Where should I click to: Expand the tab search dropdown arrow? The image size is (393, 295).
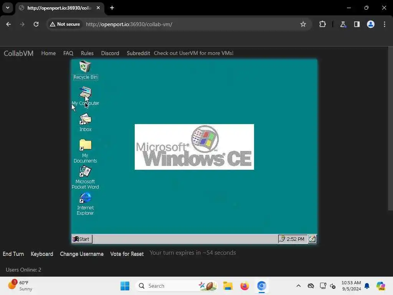(x=8, y=8)
